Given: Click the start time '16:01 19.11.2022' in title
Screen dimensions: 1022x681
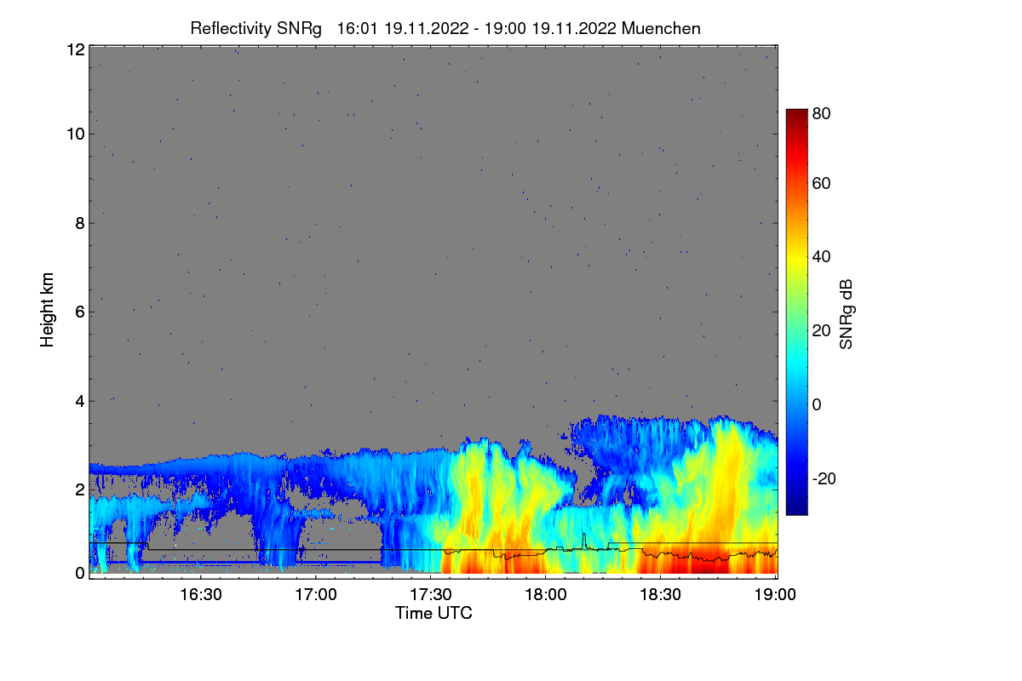Looking at the screenshot, I should (403, 28).
